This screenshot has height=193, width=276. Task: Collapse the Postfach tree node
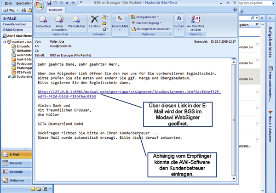point(5,42)
